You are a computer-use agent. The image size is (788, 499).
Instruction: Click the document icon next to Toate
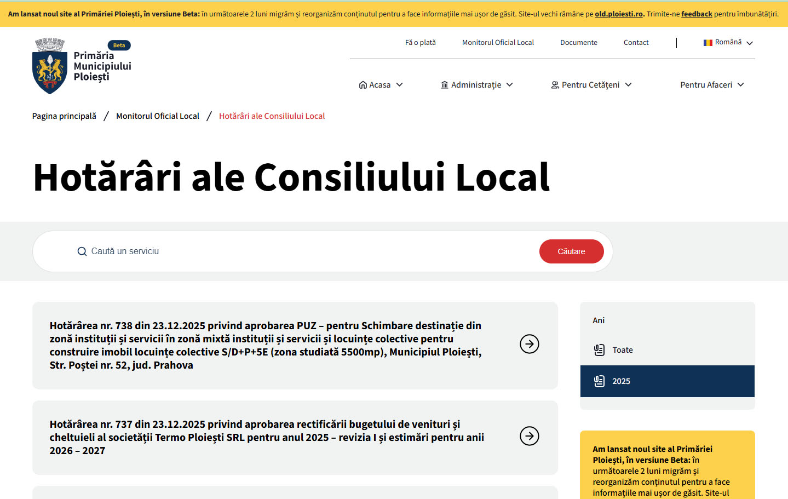coord(599,350)
